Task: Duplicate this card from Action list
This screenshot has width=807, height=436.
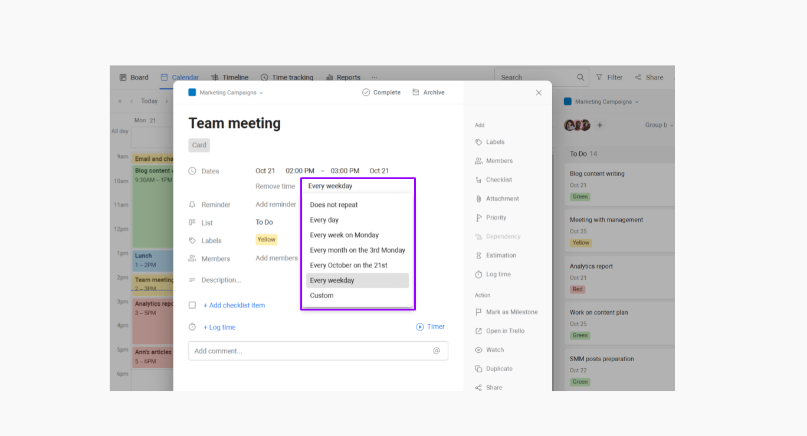Action: [x=498, y=369]
